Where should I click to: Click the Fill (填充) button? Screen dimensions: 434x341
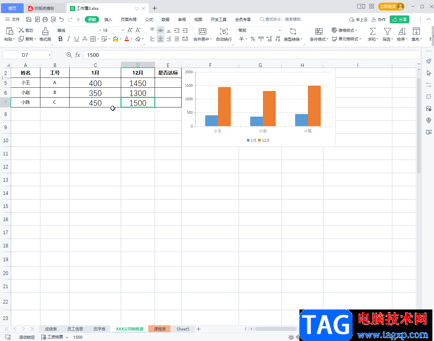tap(416, 34)
